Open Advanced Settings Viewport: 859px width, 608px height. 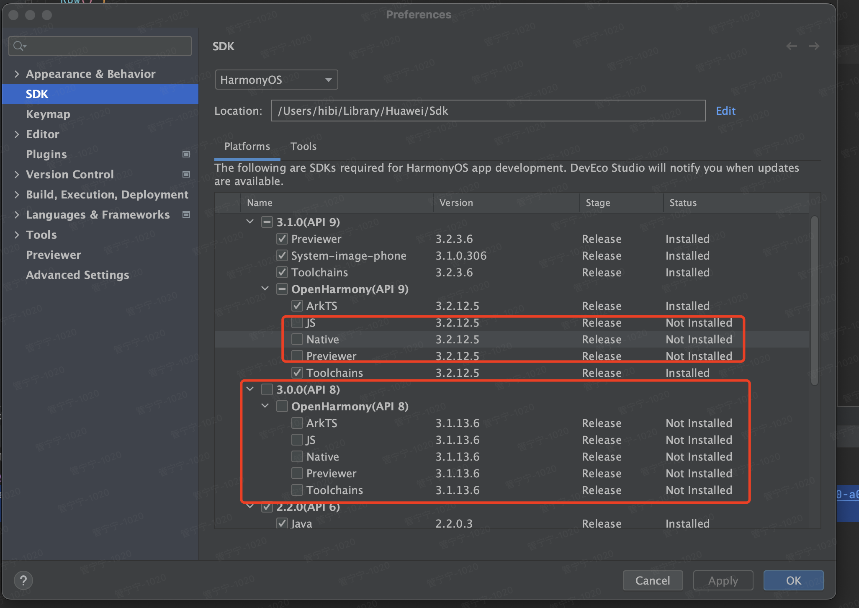coord(77,275)
